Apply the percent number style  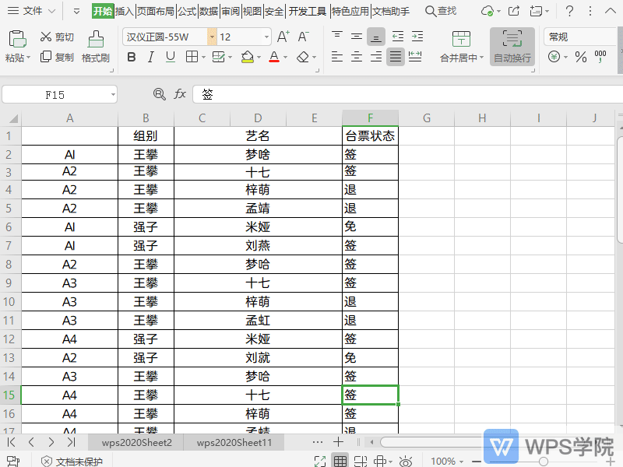tap(581, 58)
